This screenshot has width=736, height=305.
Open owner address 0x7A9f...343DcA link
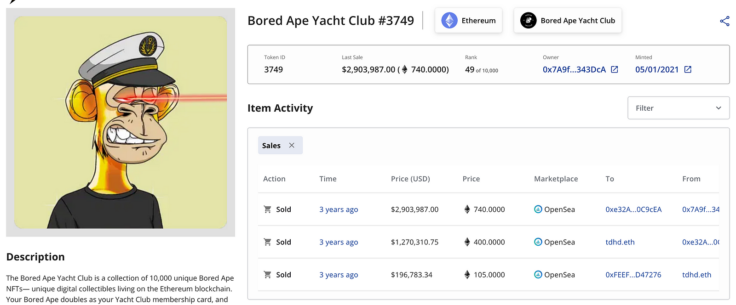pos(574,70)
